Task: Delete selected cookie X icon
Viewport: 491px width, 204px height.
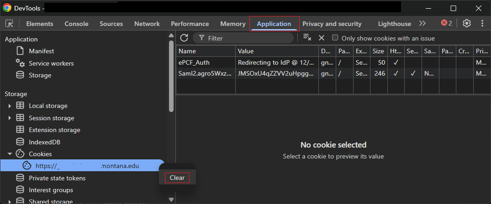Action: coord(321,38)
